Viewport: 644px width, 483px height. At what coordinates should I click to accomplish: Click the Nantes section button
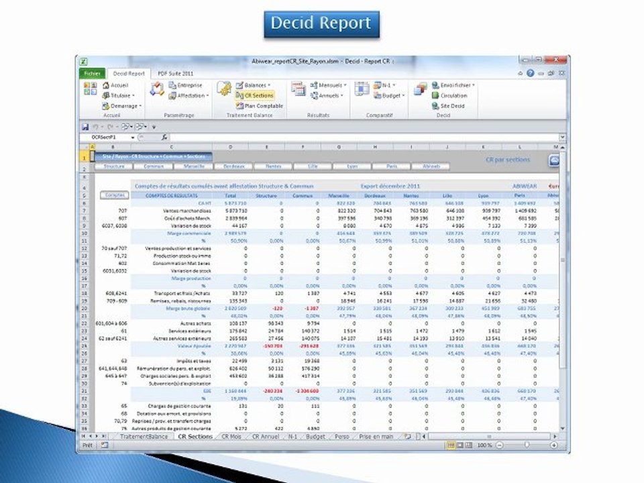[x=274, y=166]
